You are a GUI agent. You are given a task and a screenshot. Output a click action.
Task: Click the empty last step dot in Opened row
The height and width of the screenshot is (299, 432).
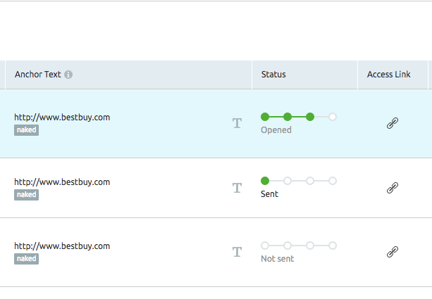tap(333, 117)
